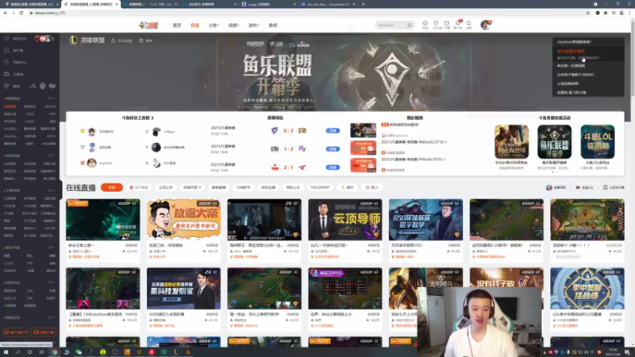The height and width of the screenshot is (357, 635).
Task: Open 黑科技发明家 stream thumbnail
Action: pyautogui.click(x=183, y=289)
